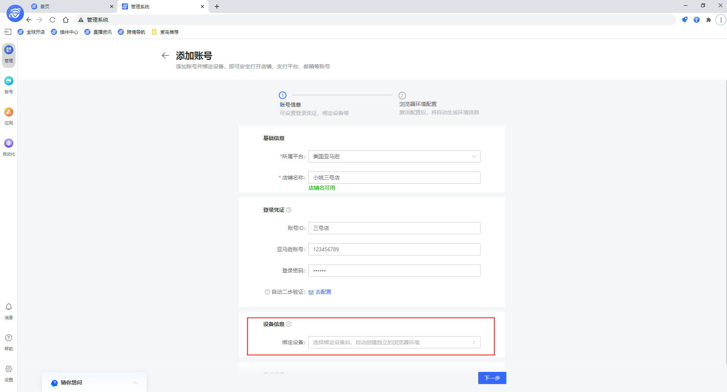Open the 帮助 help icon
The image size is (727, 392).
click(x=8, y=341)
